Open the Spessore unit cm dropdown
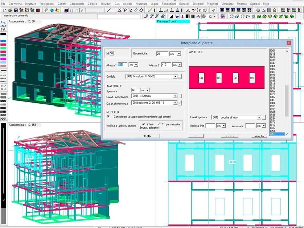304x228 pixels. [x=147, y=90]
